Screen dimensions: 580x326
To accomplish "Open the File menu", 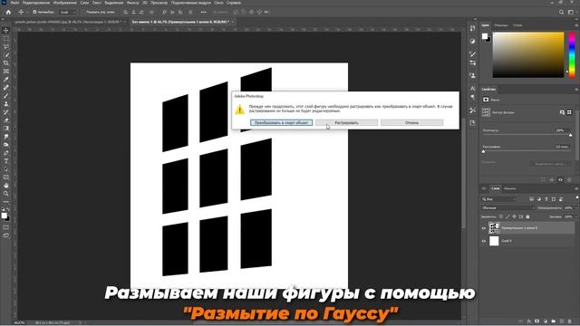I will tap(14, 3).
